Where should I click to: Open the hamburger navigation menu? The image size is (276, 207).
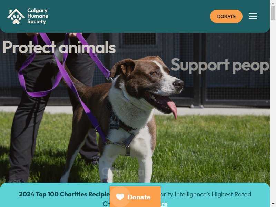pos(253,16)
